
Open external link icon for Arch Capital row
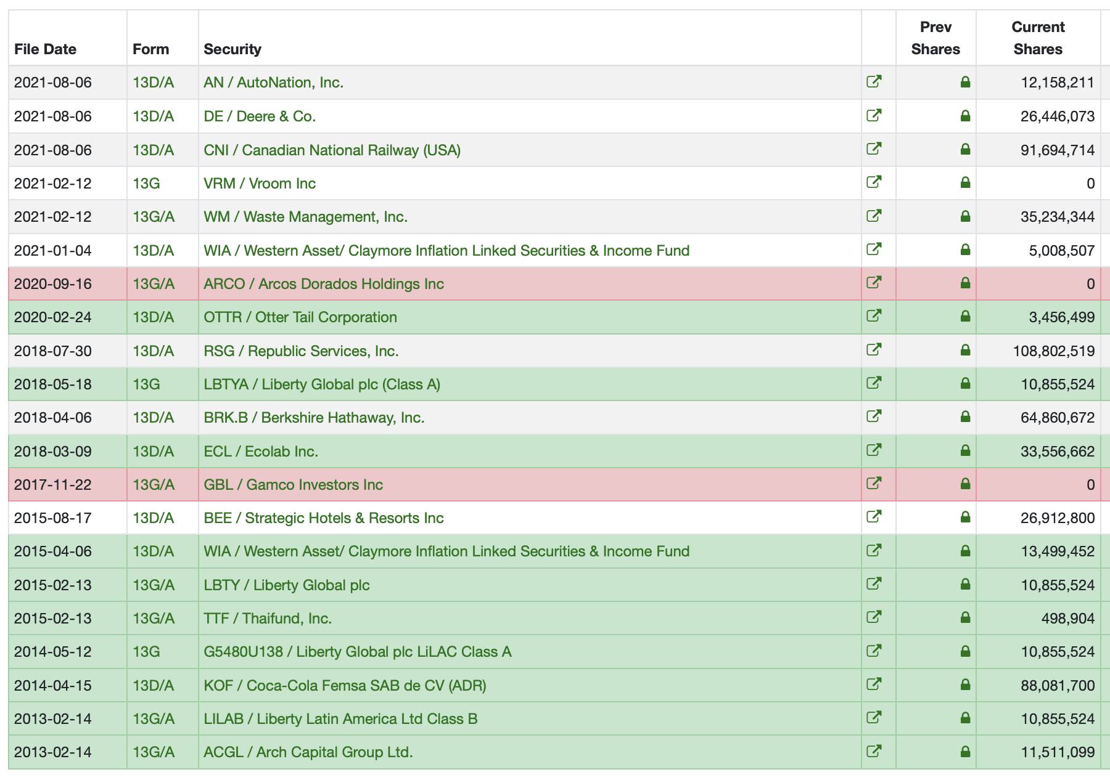click(874, 751)
